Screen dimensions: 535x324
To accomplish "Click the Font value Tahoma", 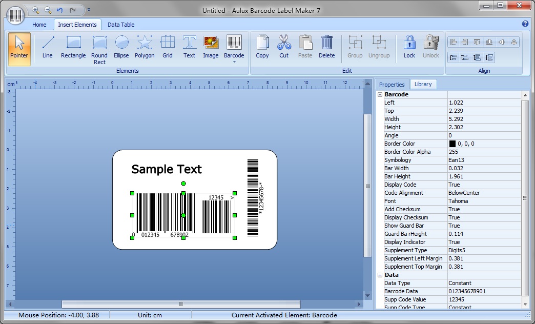I will 484,201.
